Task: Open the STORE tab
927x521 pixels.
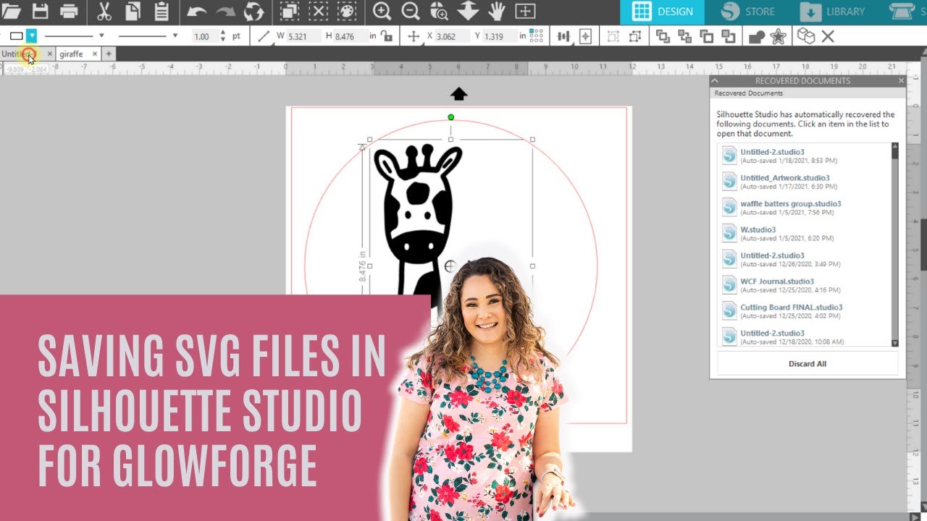Action: pyautogui.click(x=749, y=12)
